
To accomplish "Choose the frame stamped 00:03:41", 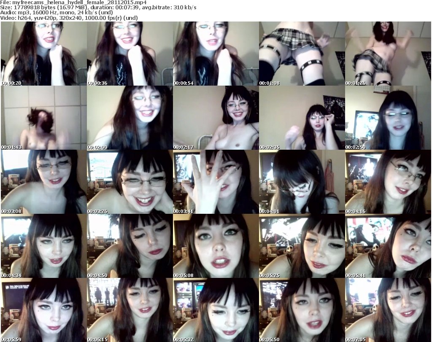I will pyautogui.click(x=216, y=182).
